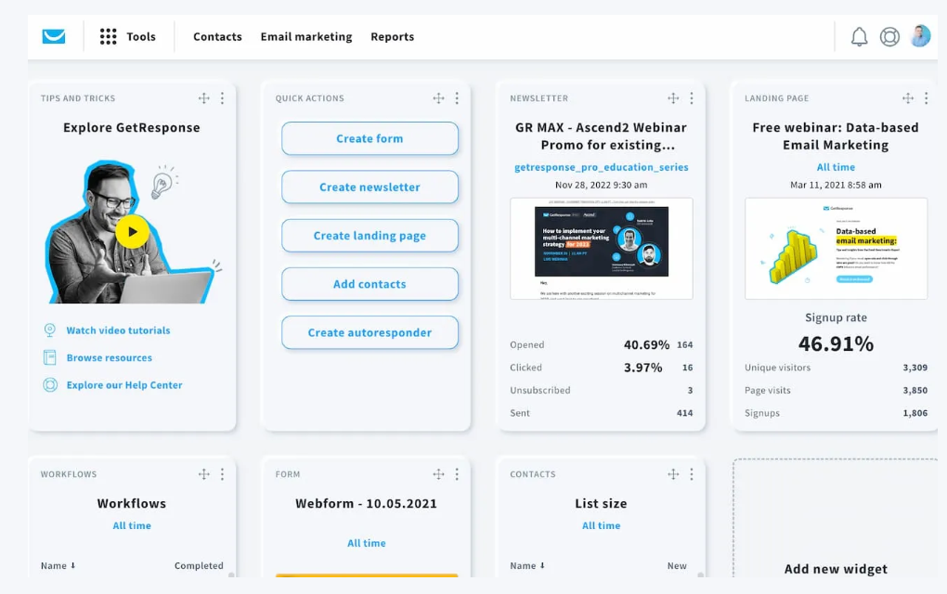Open the getresponse_pro_education_series list link

(601, 167)
